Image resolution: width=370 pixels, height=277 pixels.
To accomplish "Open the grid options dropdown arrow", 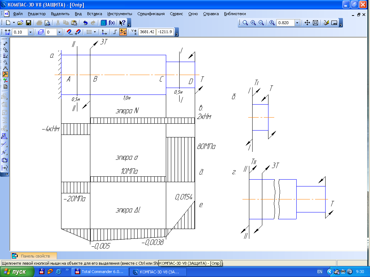I will (95, 32).
